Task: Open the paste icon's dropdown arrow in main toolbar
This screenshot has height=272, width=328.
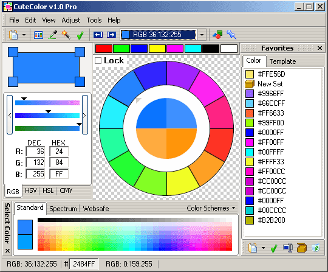Action: point(24,35)
